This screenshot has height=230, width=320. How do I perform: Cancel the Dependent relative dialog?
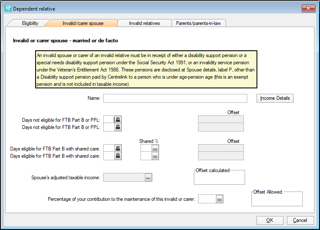(300, 220)
